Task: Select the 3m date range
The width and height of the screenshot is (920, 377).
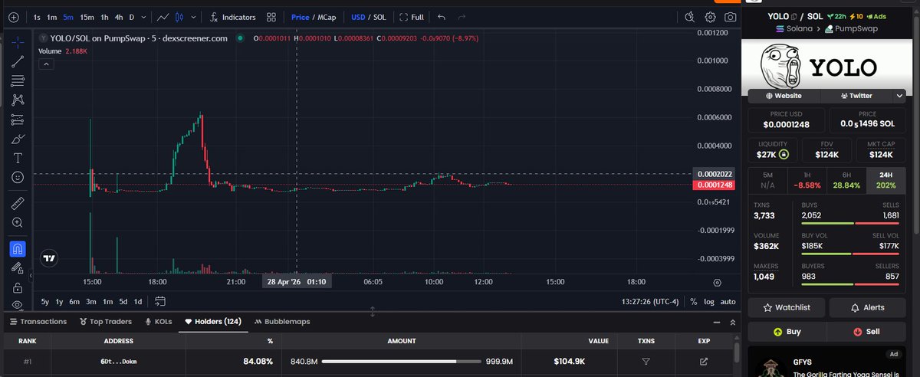Action: [90, 301]
